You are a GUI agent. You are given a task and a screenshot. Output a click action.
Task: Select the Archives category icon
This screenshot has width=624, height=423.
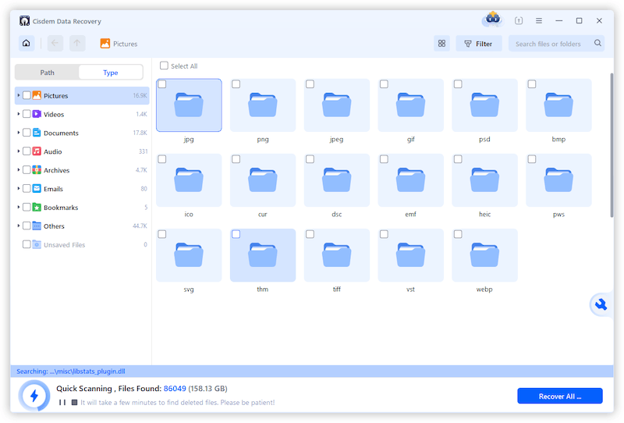[x=37, y=169]
